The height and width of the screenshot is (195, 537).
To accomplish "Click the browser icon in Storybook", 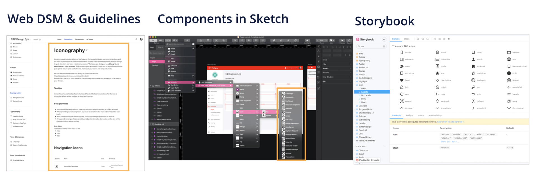I will [x=509, y=52].
